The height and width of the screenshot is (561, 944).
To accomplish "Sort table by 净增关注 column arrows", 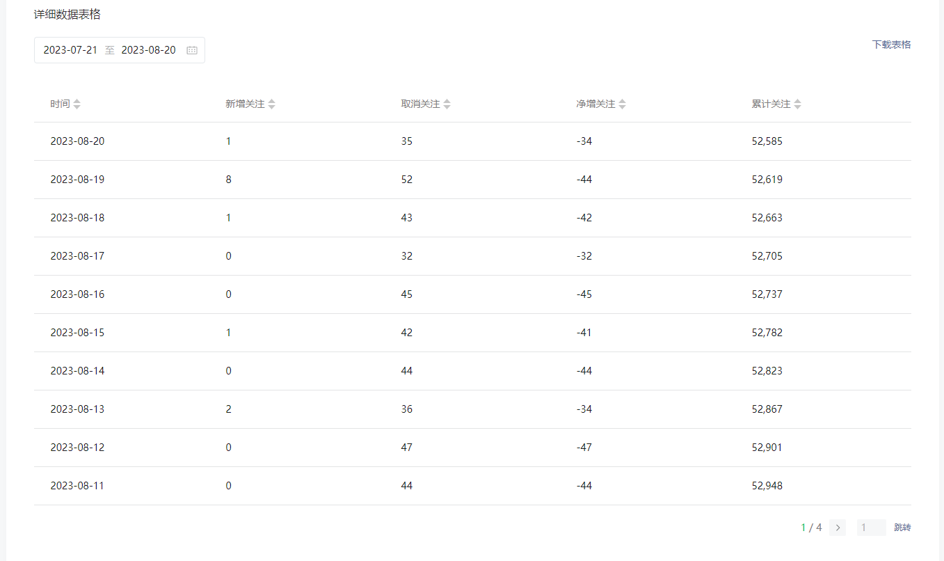I will coord(623,104).
